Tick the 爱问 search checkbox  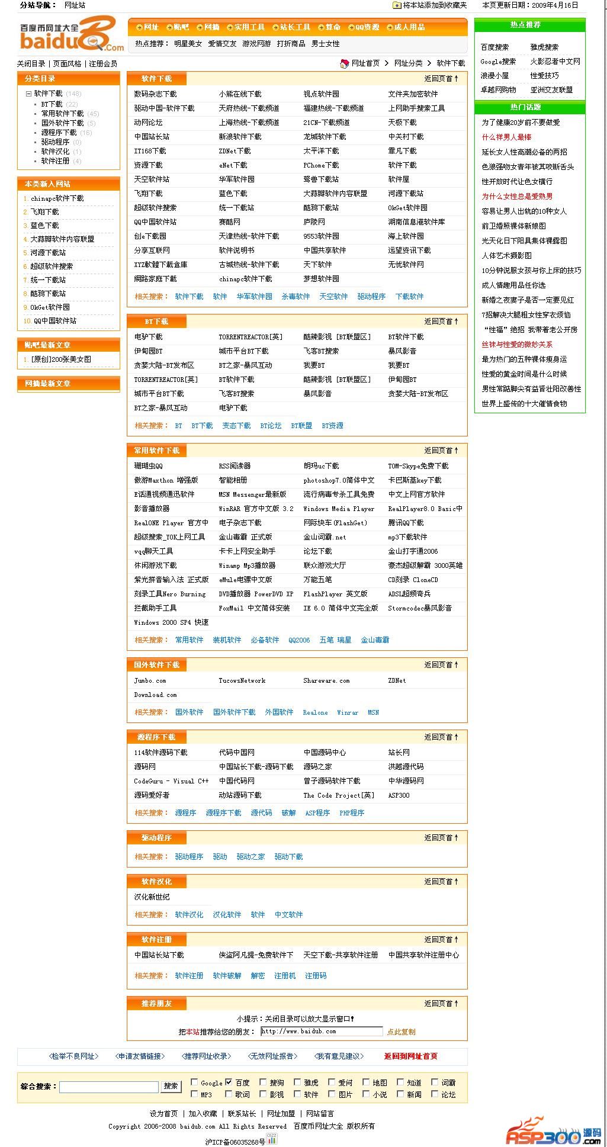[332, 1082]
